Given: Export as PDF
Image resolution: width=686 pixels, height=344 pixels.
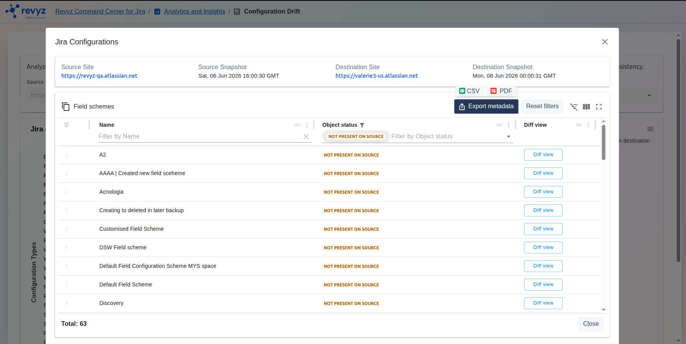Looking at the screenshot, I should coord(501,91).
